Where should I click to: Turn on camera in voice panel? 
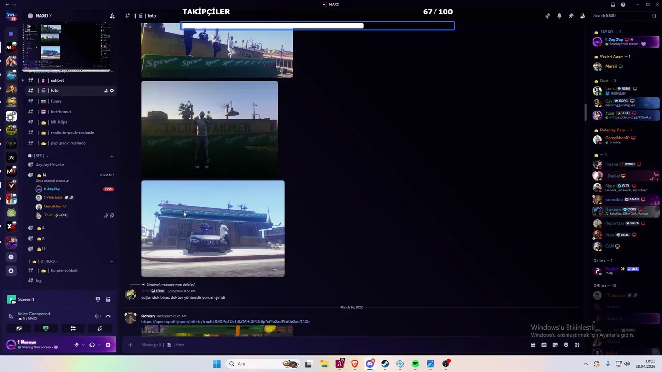[x=19, y=328]
